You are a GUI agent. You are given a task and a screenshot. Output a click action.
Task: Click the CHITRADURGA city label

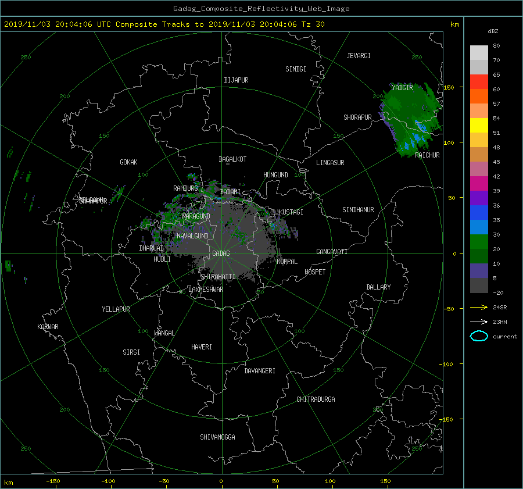pyautogui.click(x=316, y=399)
